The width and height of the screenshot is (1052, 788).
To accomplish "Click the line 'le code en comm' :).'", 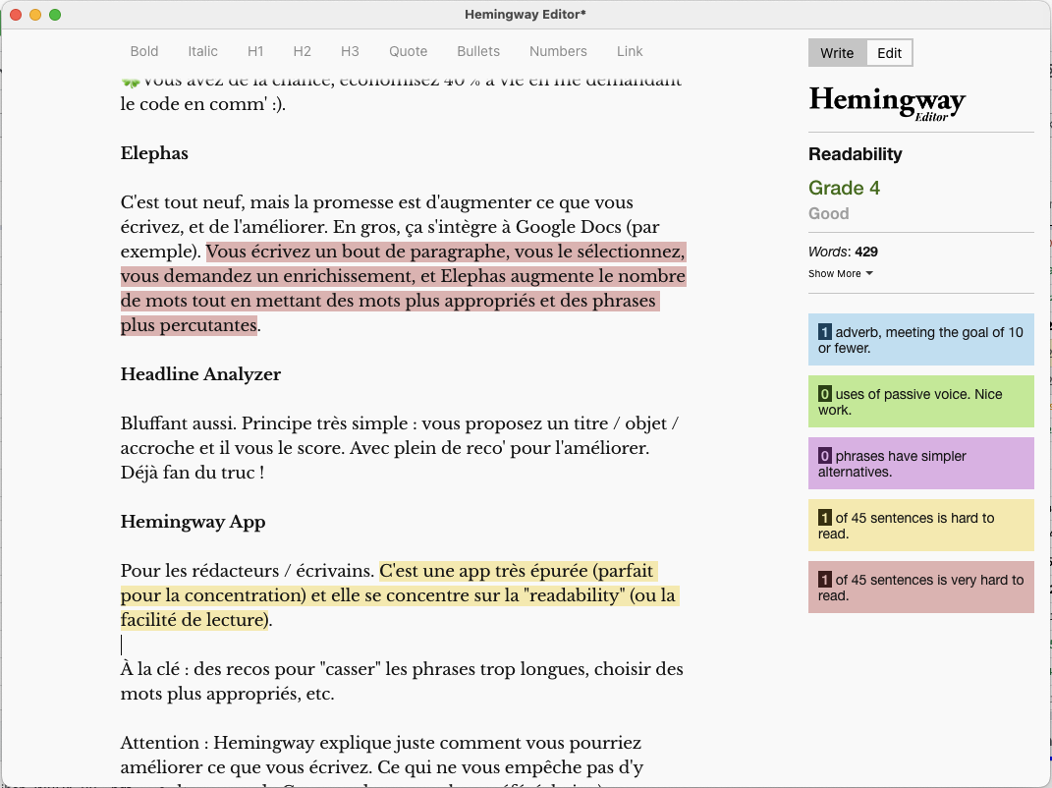I will pyautogui.click(x=203, y=104).
